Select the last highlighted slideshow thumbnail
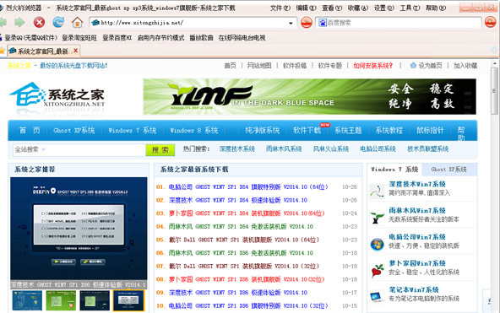 (x=128, y=300)
